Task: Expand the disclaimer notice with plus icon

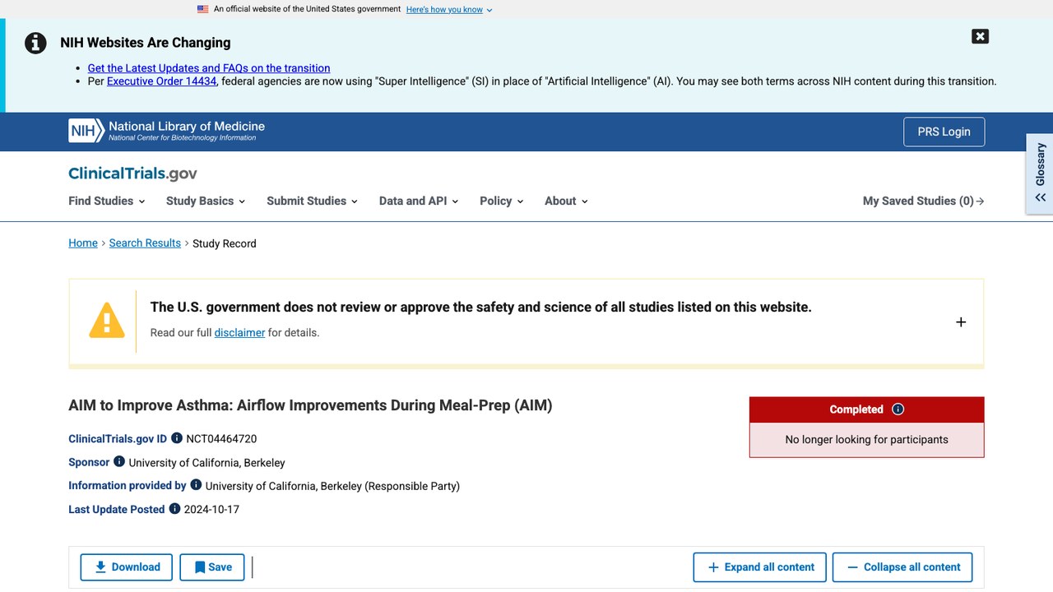Action: tap(961, 322)
